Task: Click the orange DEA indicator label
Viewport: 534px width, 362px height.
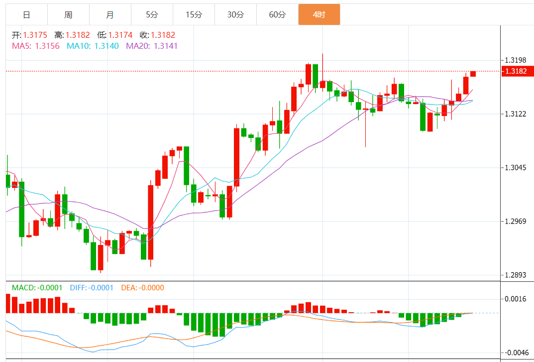Action: click(142, 288)
